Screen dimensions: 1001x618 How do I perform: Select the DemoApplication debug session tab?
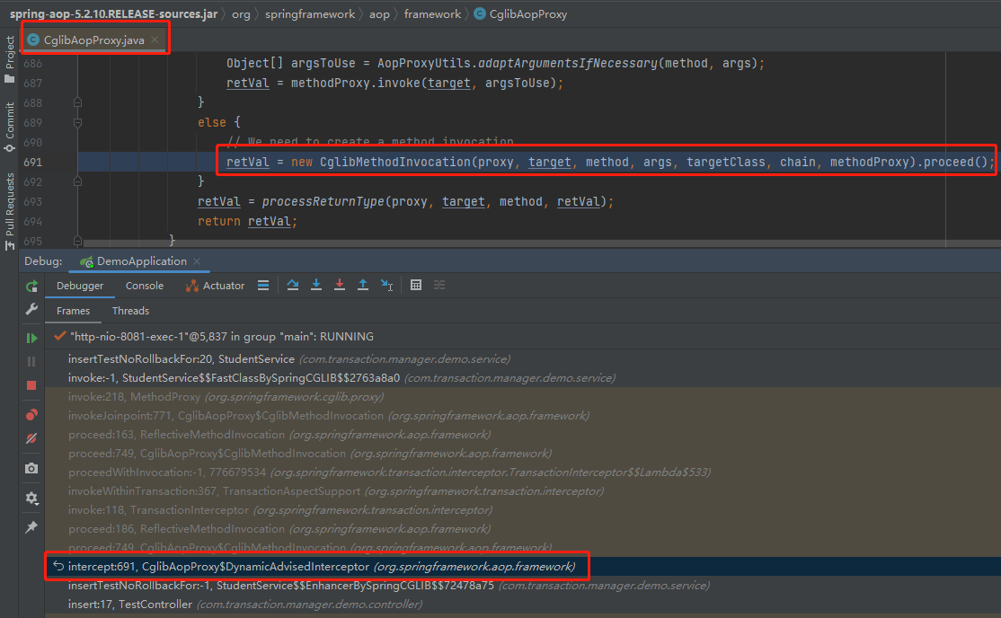point(141,261)
